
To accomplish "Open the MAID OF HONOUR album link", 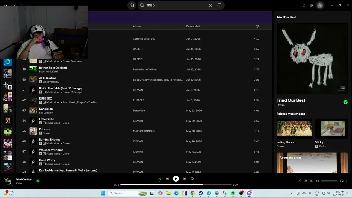I will (x=144, y=131).
